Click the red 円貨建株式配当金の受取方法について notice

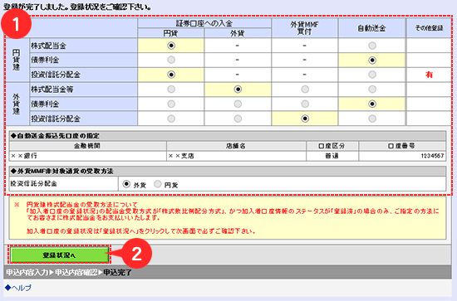[82, 205]
